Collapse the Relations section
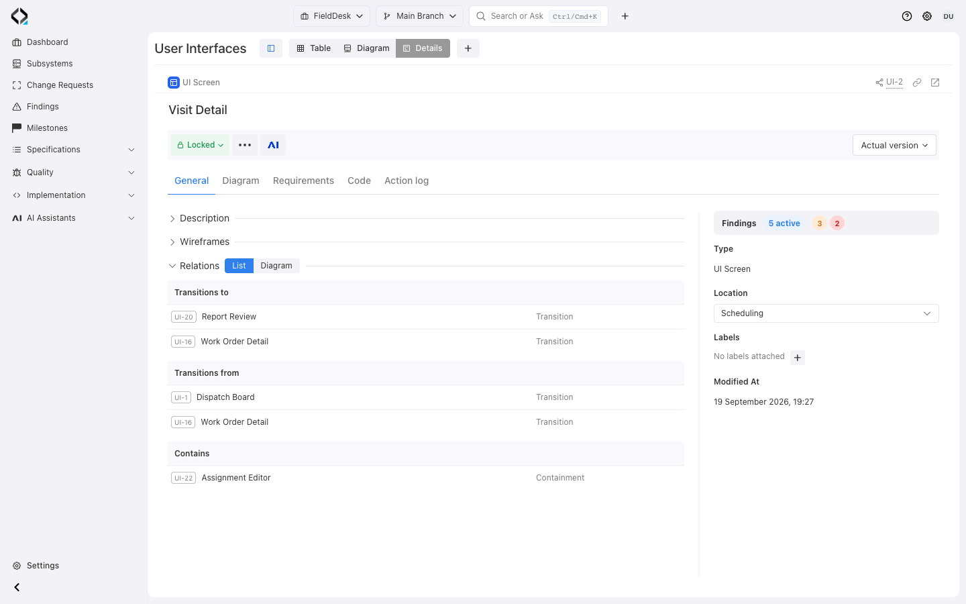The image size is (966, 604). (x=172, y=266)
